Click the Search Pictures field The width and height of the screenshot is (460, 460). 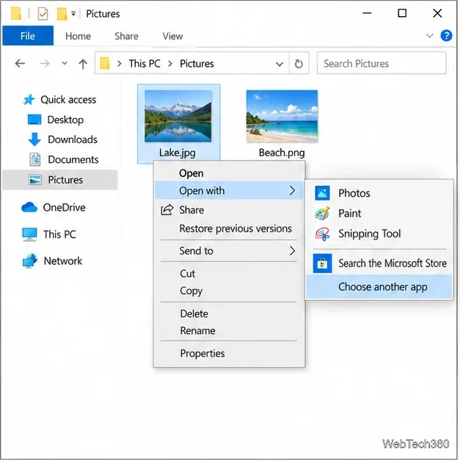(x=381, y=63)
